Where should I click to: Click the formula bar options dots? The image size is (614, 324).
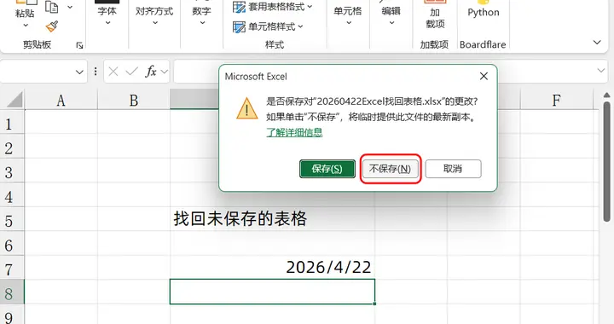pyautogui.click(x=96, y=72)
